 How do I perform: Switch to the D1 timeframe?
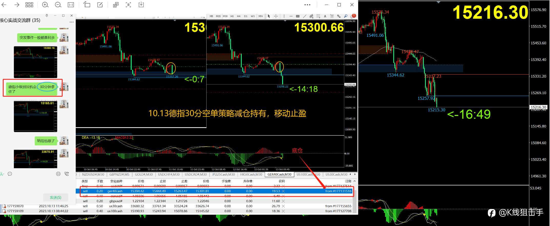pyautogui.click(x=246, y=16)
